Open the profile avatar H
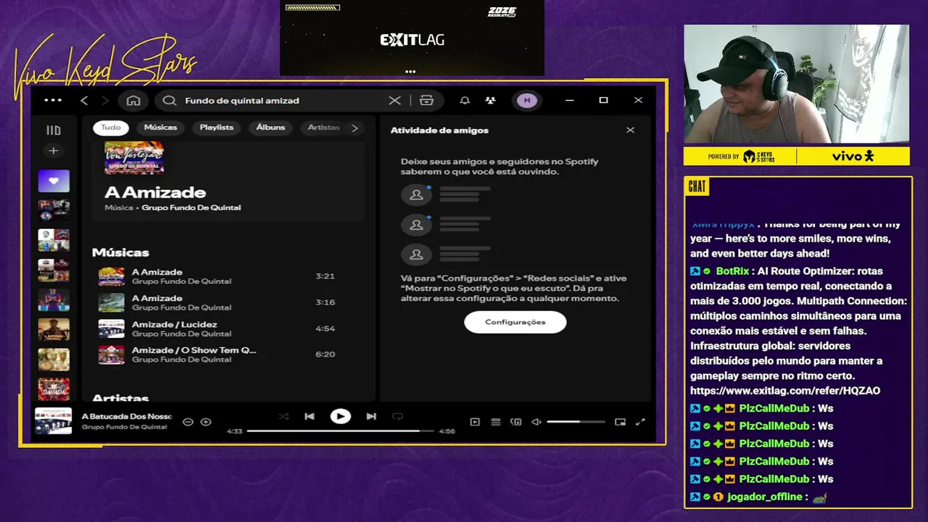 tap(527, 100)
